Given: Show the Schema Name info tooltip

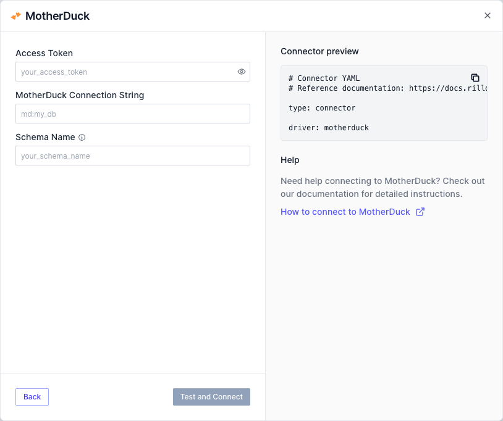Looking at the screenshot, I should [82, 138].
